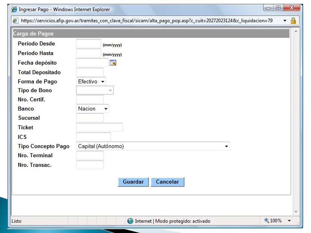Screen dimensions: 311x233
Task: Click the scrollbar up arrow
Action: [296, 31]
